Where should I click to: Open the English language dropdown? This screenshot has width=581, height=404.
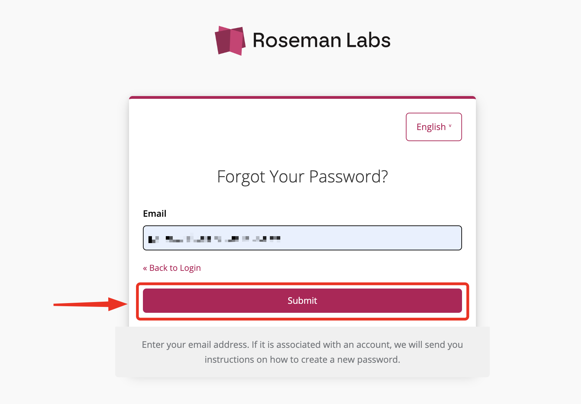[x=434, y=127]
